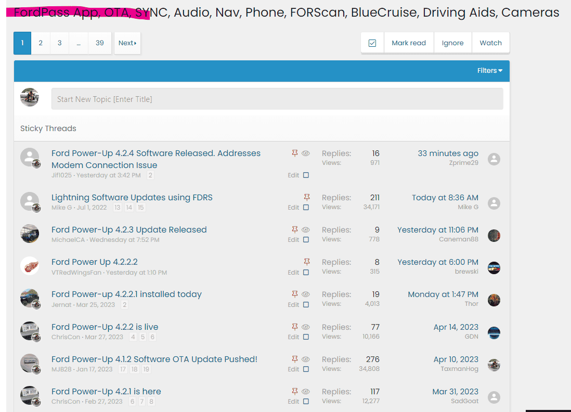
Task: Open brewski's avatar icon
Action: [494, 268]
